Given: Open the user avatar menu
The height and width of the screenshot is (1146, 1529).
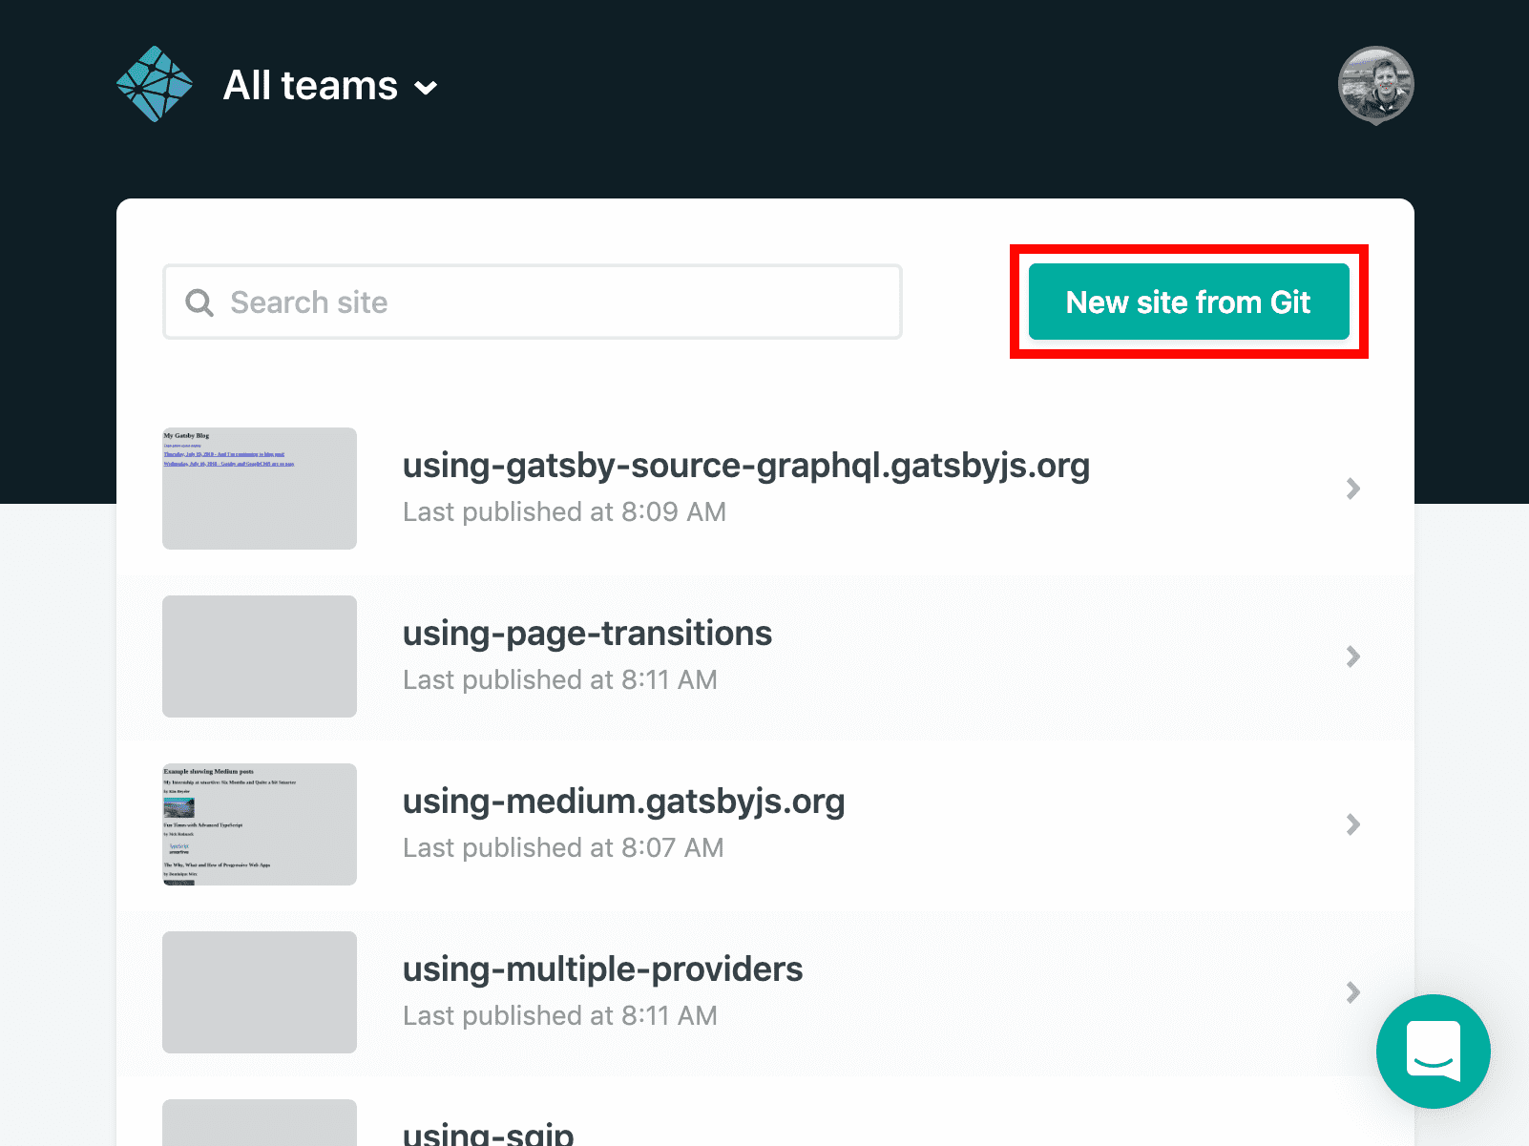Looking at the screenshot, I should 1375,85.
